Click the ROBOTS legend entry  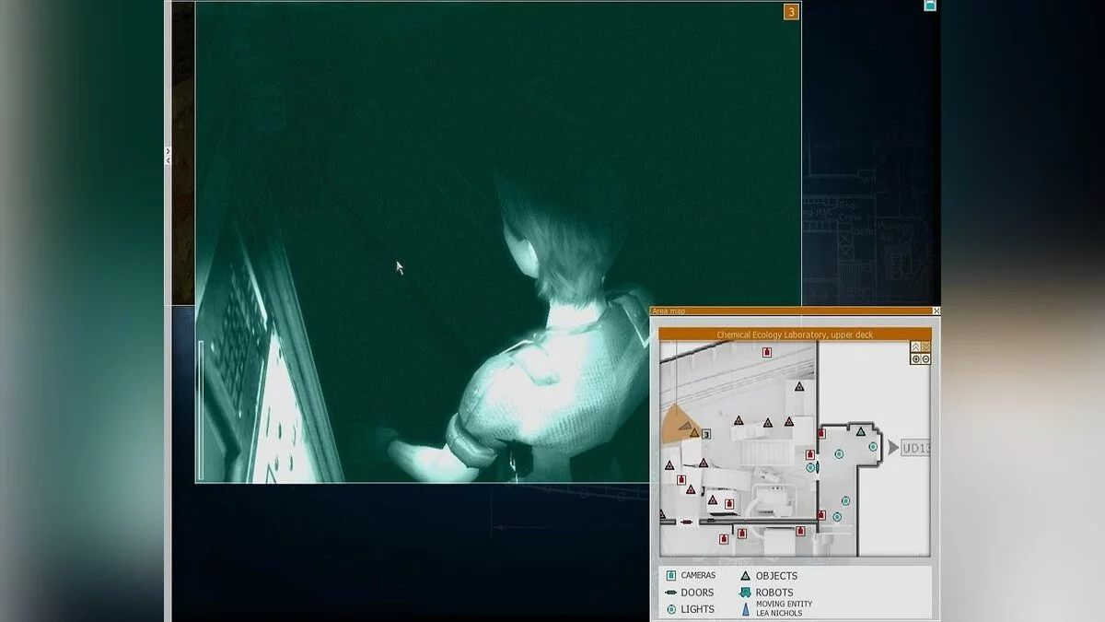point(766,593)
